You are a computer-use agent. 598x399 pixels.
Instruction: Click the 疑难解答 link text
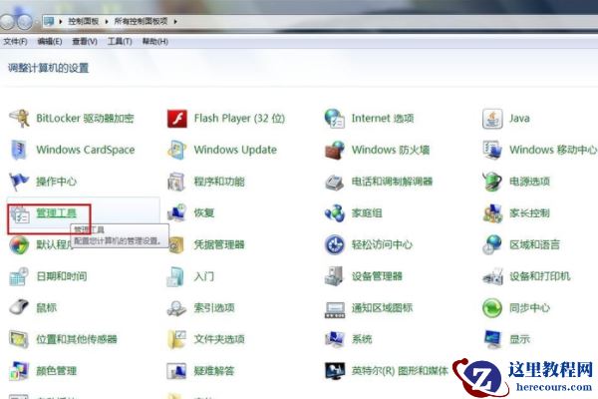tap(214, 371)
